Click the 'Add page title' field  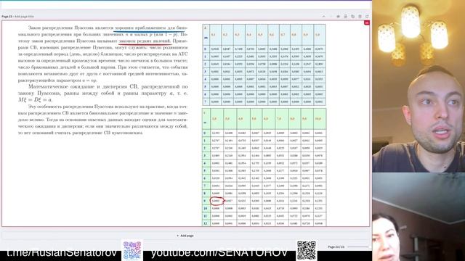coord(24,17)
